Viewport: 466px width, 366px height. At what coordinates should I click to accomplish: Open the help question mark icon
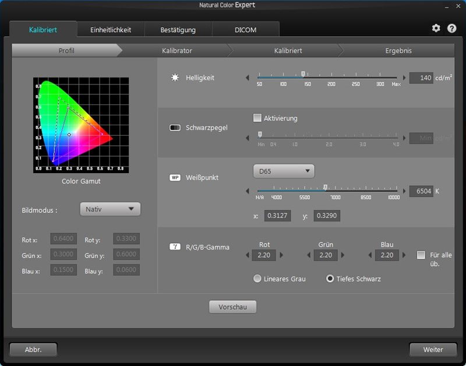tap(452, 28)
